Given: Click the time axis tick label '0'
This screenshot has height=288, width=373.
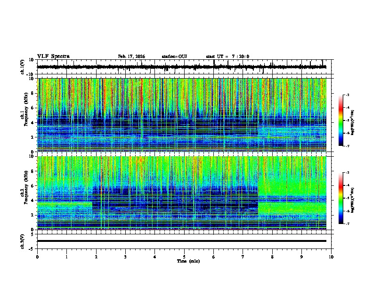Looking at the screenshot, I should pos(37,256).
